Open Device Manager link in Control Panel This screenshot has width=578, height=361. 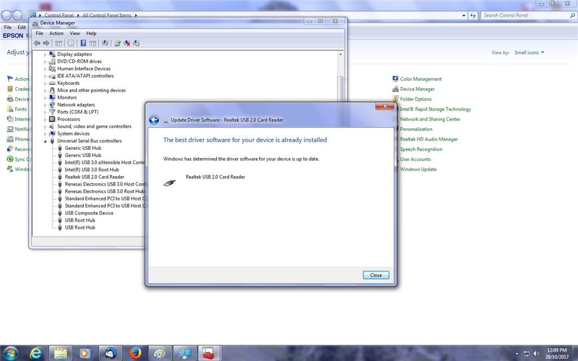click(417, 89)
